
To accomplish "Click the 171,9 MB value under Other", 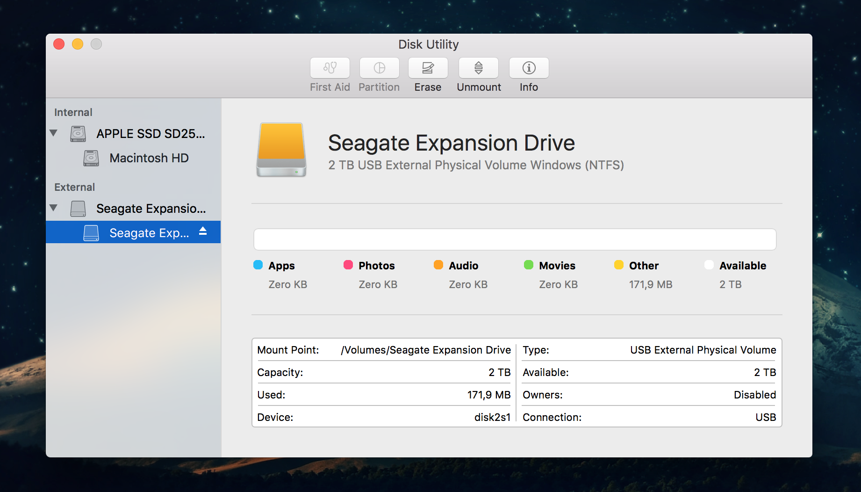I will pyautogui.click(x=651, y=284).
